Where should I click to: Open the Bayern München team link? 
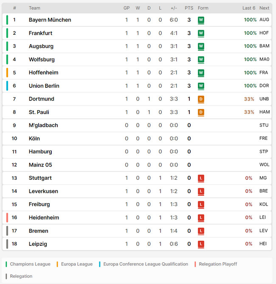[x=50, y=20]
